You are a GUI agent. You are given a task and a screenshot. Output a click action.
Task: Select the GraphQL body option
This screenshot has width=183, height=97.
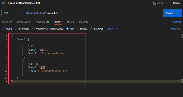(x=97, y=29)
